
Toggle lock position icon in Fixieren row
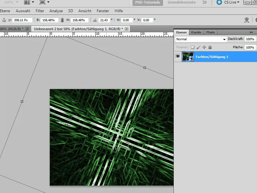click(204, 47)
